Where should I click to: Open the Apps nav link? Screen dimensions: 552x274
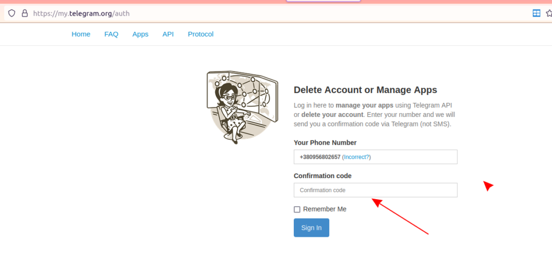pos(141,34)
